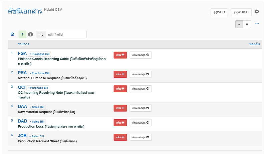Open the settings gear icon
Image resolution: width=267 pixels, height=154 pixels.
point(257,12)
